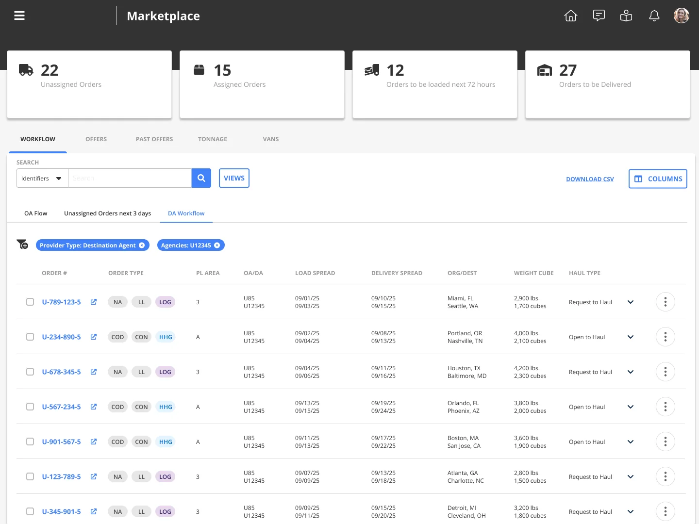Open the add filter funnel icon

22,244
